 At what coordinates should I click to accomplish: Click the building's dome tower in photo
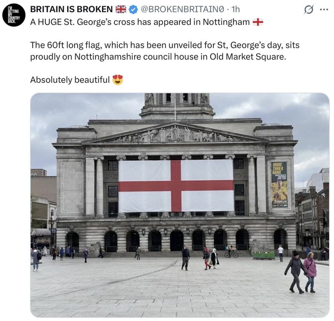point(177,106)
